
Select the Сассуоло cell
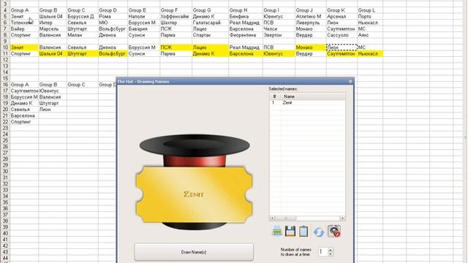[x=341, y=35]
